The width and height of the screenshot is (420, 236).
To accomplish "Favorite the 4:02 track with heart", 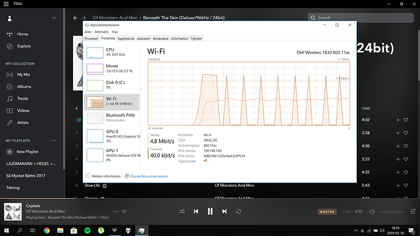I will coord(406,120).
